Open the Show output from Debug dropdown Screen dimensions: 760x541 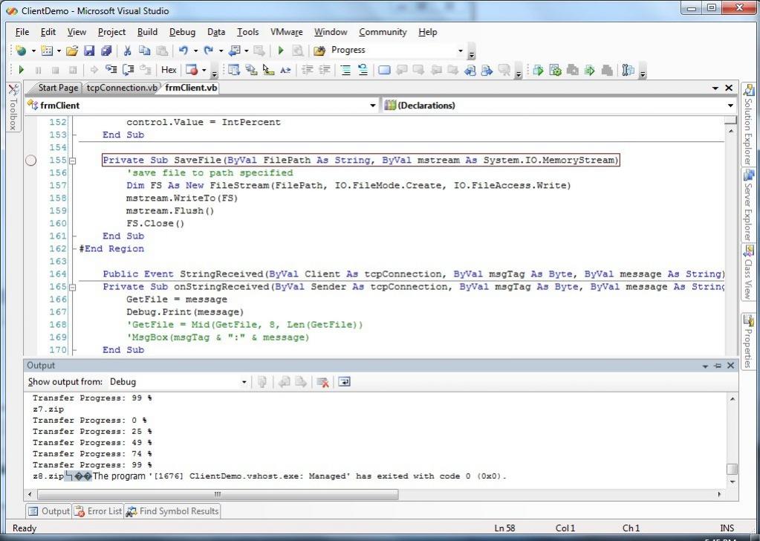(x=244, y=382)
